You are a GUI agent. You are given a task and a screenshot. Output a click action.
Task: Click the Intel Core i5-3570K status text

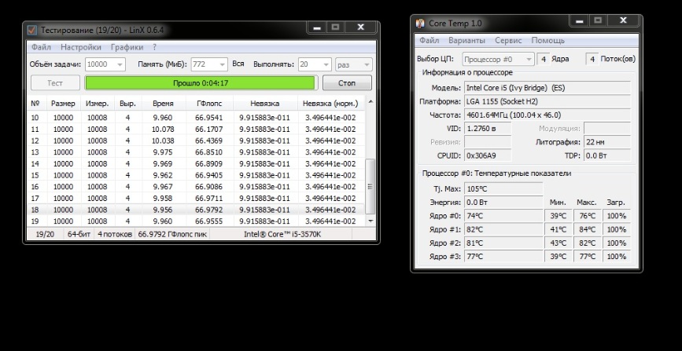[282, 234]
